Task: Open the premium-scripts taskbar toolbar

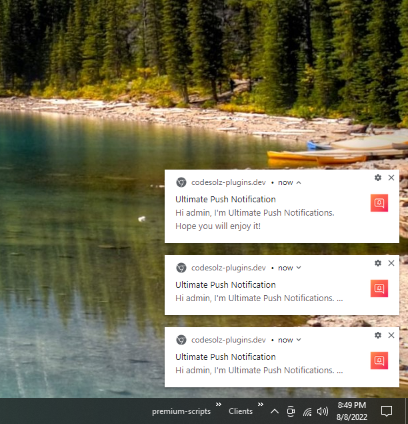Action: (181, 411)
